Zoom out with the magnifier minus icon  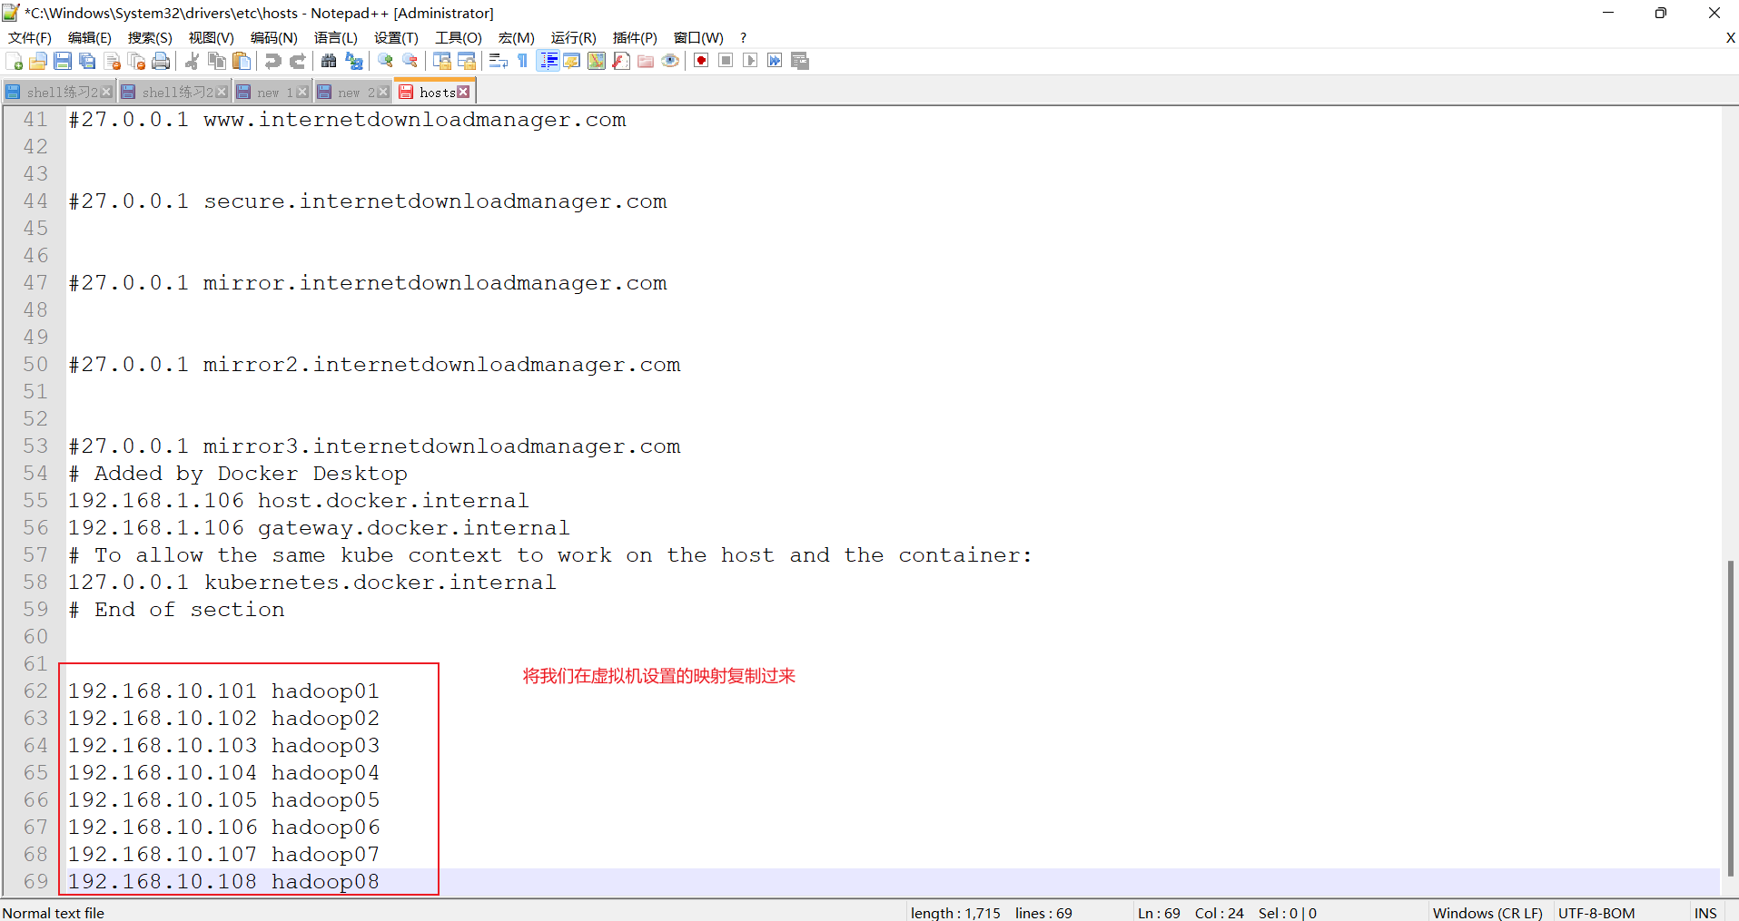click(410, 61)
